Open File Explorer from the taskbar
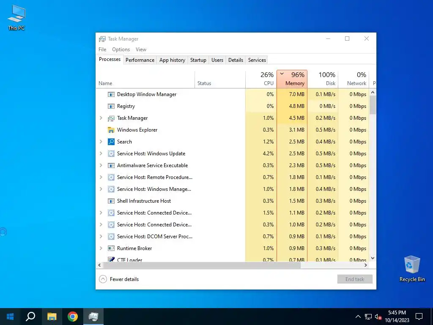Image resolution: width=433 pixels, height=325 pixels. 52,317
